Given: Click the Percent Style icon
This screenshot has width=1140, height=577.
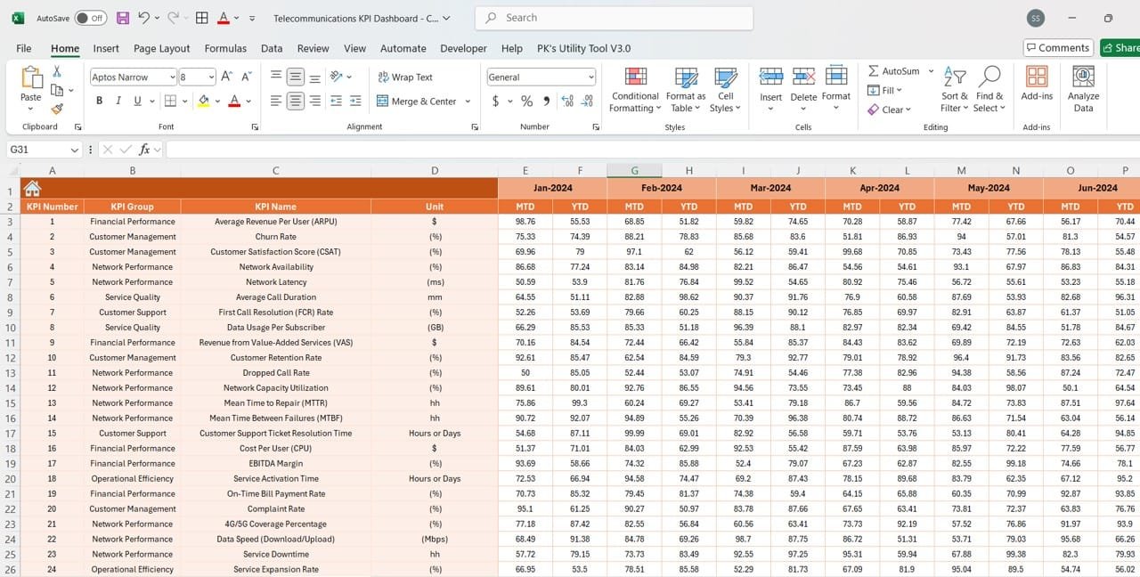Looking at the screenshot, I should tap(526, 102).
